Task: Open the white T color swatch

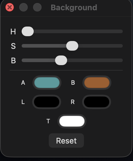Action: pos(72,121)
